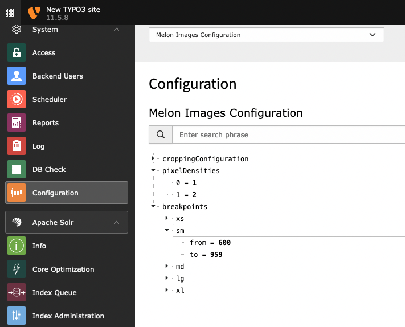Expand the xs breakpoint node
This screenshot has width=405, height=327.
[167, 218]
